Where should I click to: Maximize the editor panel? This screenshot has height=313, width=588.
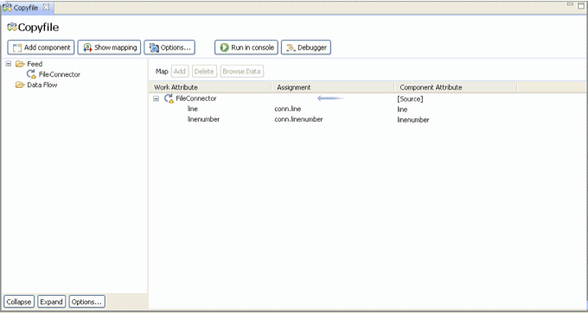581,5
